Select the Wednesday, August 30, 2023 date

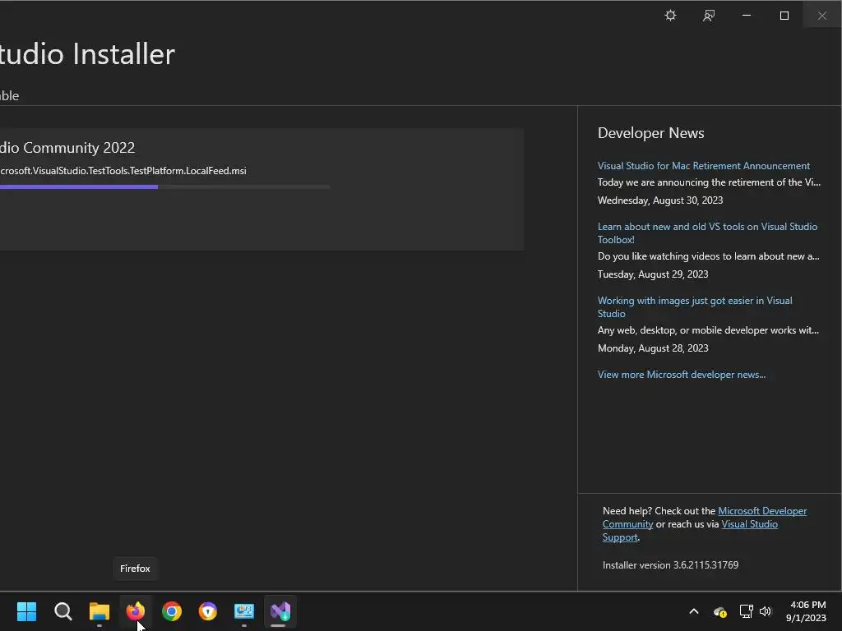(660, 200)
